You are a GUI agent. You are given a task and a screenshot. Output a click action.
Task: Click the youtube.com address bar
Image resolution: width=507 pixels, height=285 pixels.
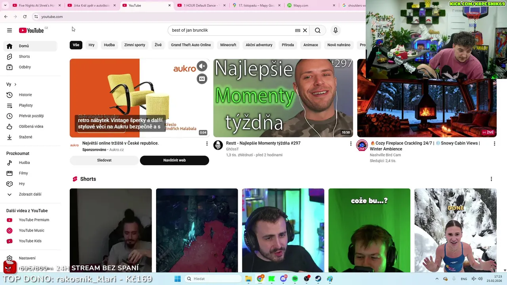click(198, 17)
